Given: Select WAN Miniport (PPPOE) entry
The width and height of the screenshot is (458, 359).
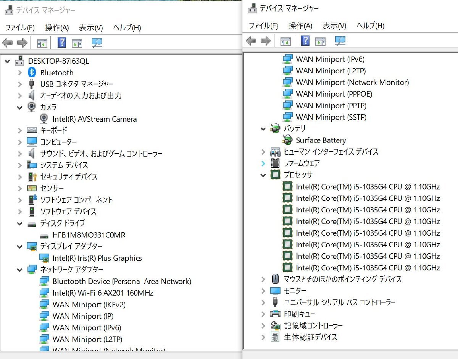Looking at the screenshot, I should point(334,94).
